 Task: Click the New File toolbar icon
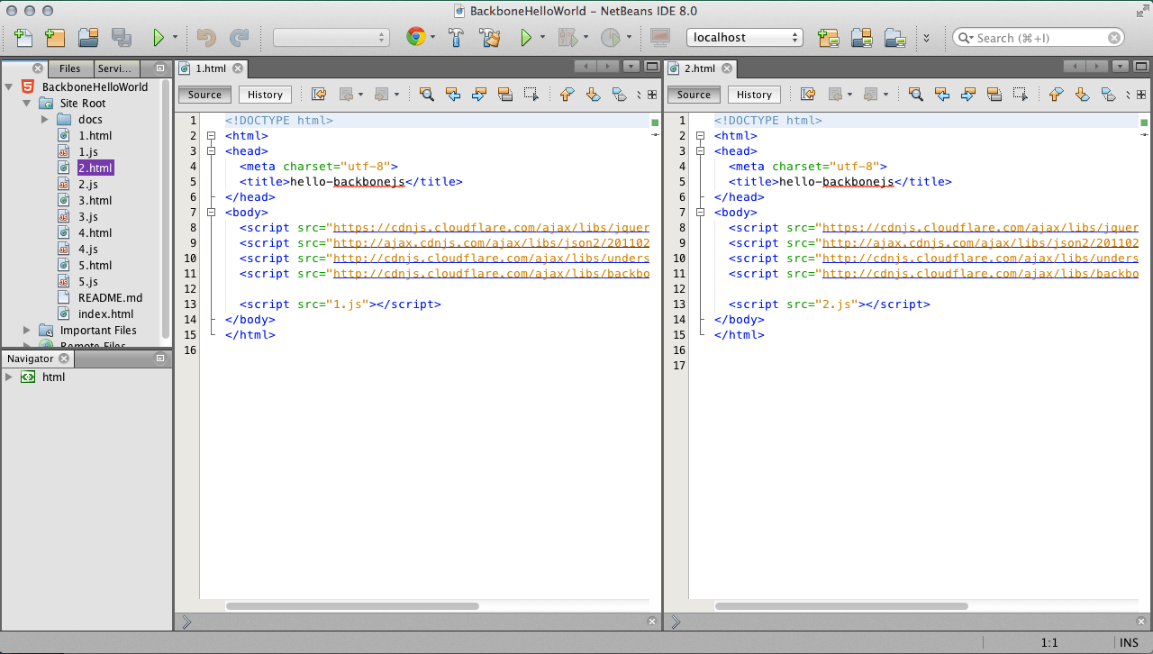point(23,37)
